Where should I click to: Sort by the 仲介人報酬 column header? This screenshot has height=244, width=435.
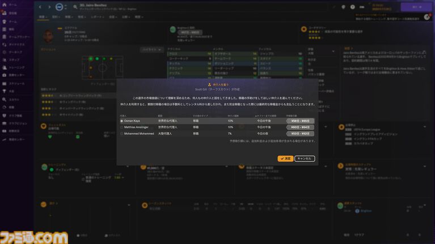(233, 115)
